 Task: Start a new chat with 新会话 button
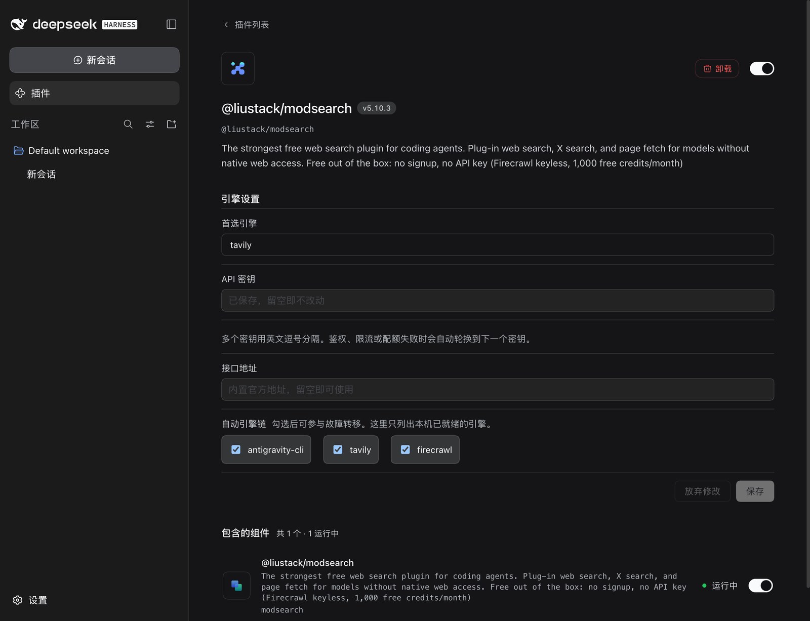click(94, 60)
